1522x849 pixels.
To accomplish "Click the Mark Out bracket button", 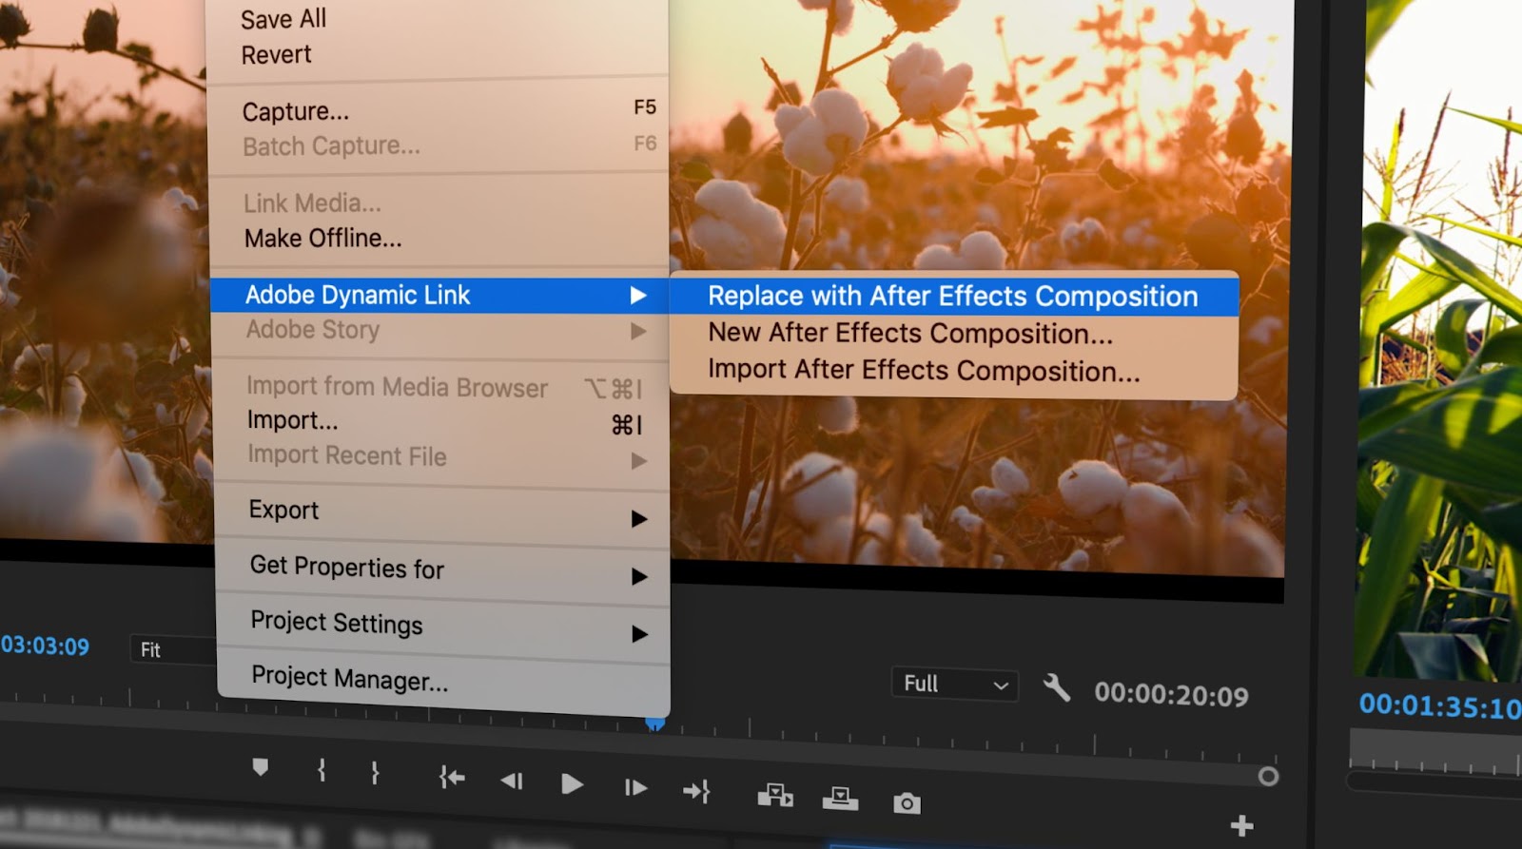I will pos(375,773).
